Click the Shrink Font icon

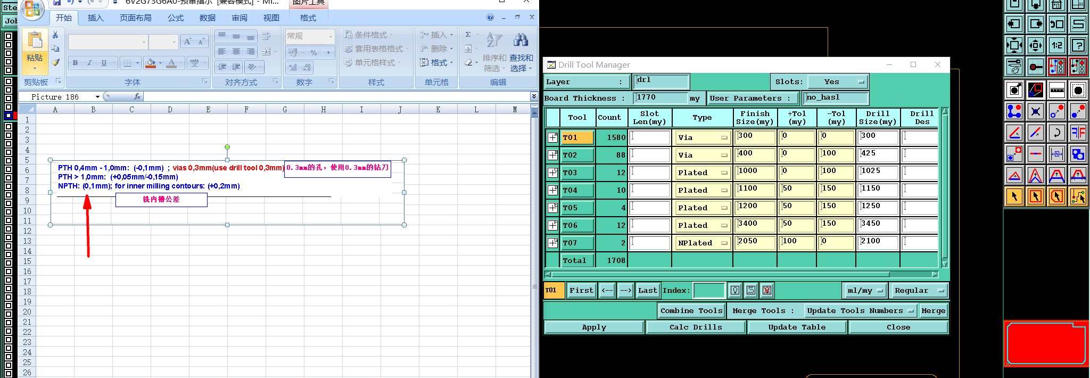(x=201, y=42)
